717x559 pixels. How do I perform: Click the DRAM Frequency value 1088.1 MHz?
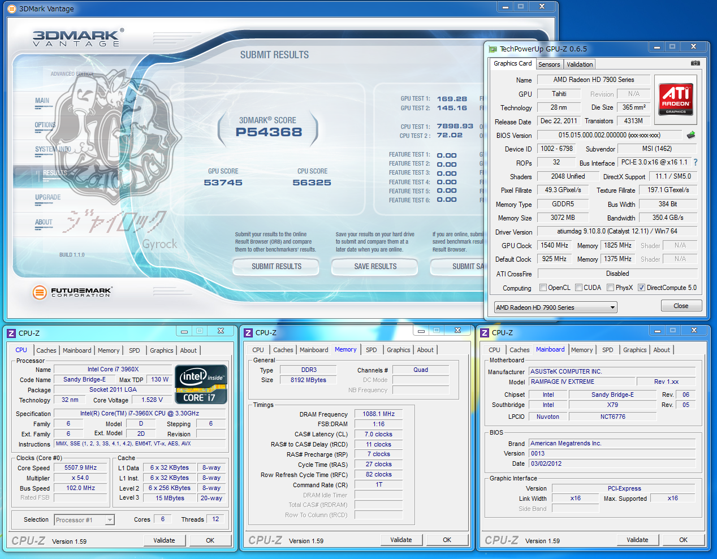click(x=379, y=414)
